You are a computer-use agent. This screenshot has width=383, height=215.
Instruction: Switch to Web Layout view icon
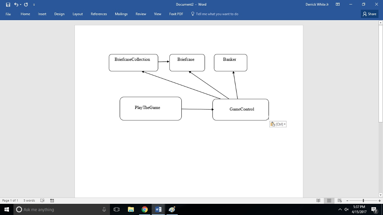[340, 200]
